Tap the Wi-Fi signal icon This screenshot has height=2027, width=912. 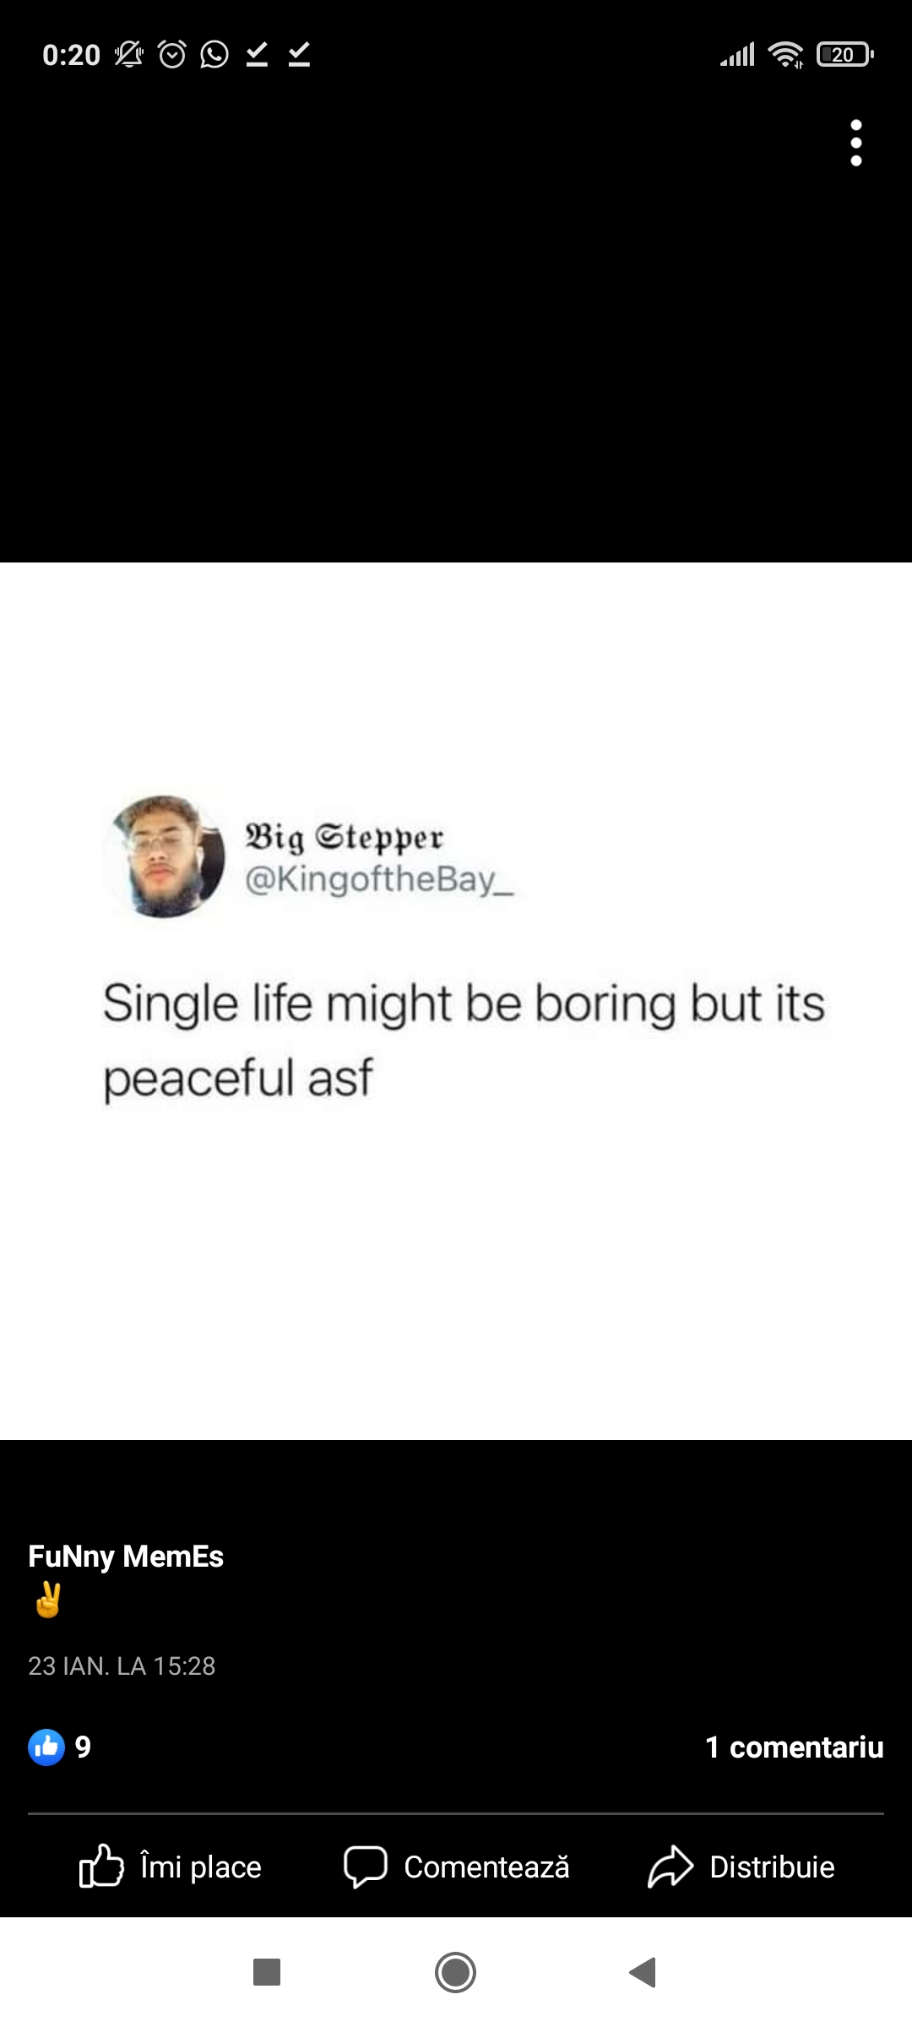coord(785,55)
